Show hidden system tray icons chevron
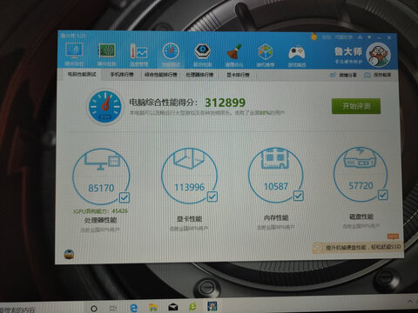The image size is (418, 313). tap(409, 302)
